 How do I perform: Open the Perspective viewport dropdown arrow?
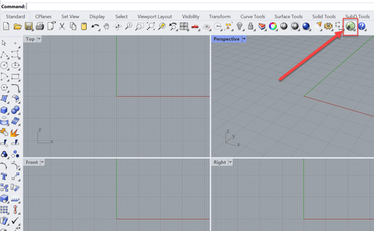244,39
